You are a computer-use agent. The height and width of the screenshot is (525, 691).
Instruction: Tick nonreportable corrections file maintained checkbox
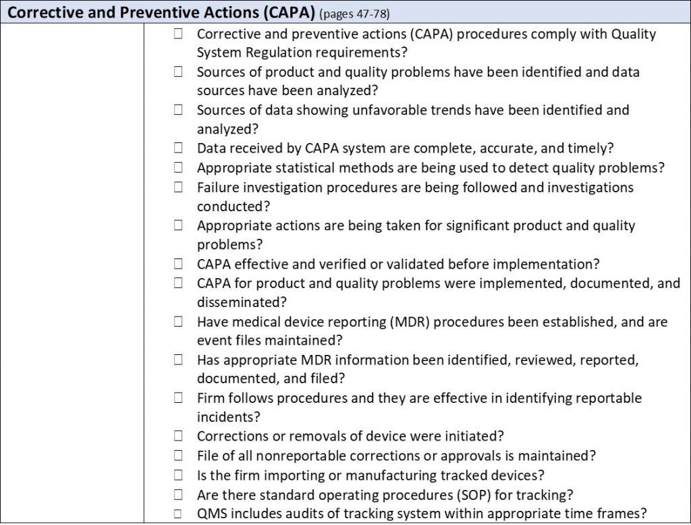(178, 455)
